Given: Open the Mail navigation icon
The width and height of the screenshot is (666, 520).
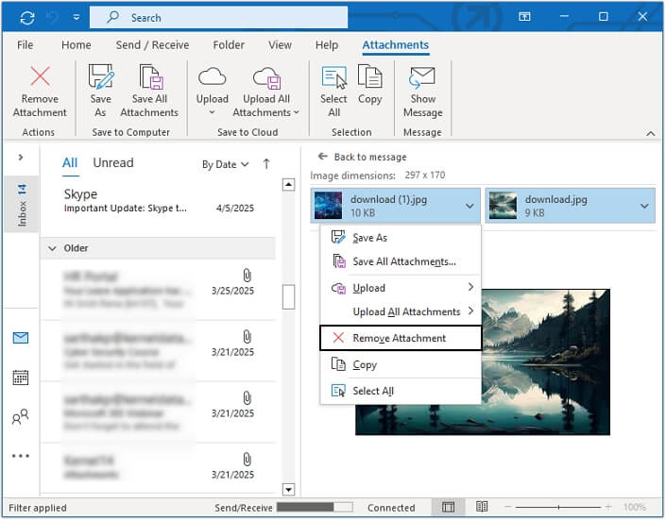Looking at the screenshot, I should 21,338.
